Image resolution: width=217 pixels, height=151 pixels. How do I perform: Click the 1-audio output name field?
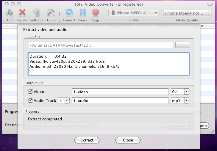point(120,100)
